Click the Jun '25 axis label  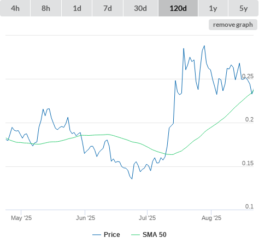85,218
